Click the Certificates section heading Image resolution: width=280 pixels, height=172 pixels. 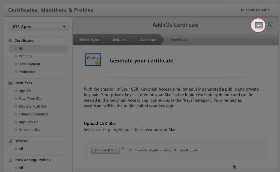pyautogui.click(x=24, y=40)
